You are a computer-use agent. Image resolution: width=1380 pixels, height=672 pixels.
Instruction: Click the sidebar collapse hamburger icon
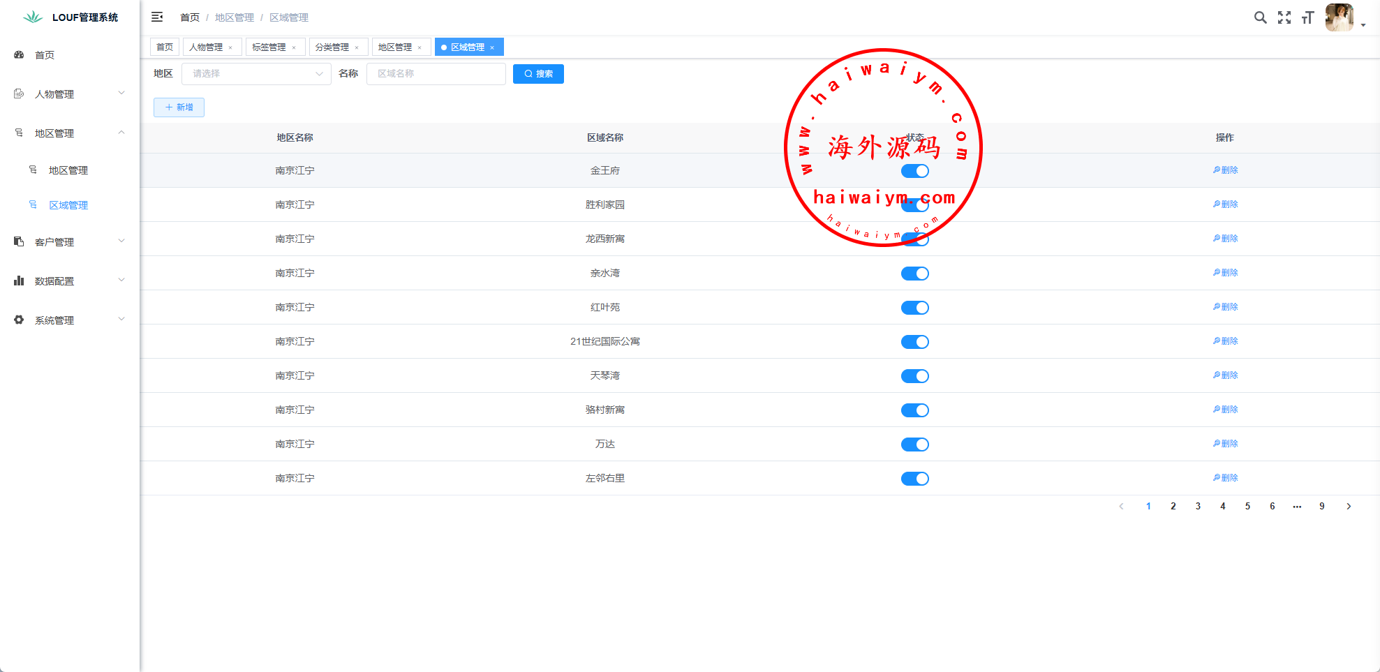pyautogui.click(x=157, y=17)
